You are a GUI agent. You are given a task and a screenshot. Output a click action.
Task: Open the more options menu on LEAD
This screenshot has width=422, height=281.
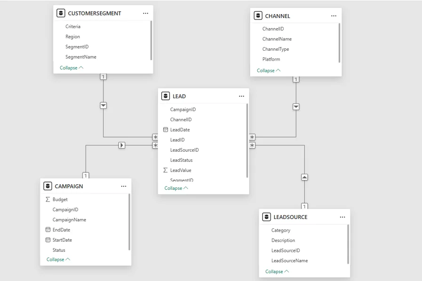click(241, 96)
